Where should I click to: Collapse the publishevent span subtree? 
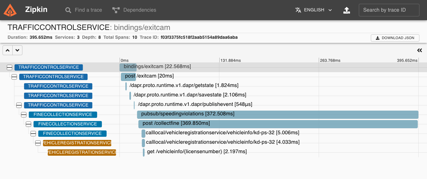19,105
